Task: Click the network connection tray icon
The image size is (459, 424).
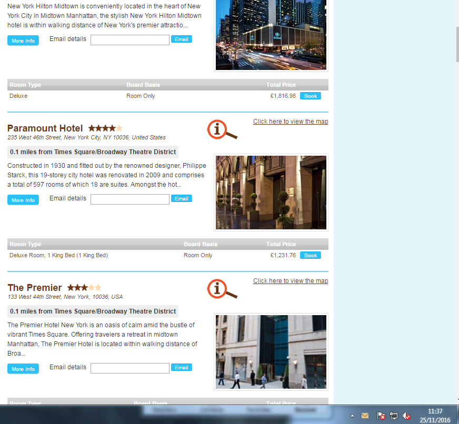Action: click(x=394, y=416)
